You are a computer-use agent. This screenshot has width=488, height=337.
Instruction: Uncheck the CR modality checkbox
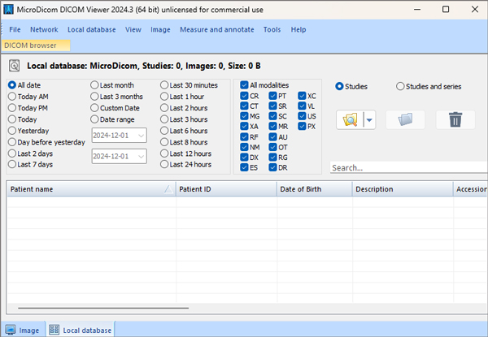pos(244,96)
